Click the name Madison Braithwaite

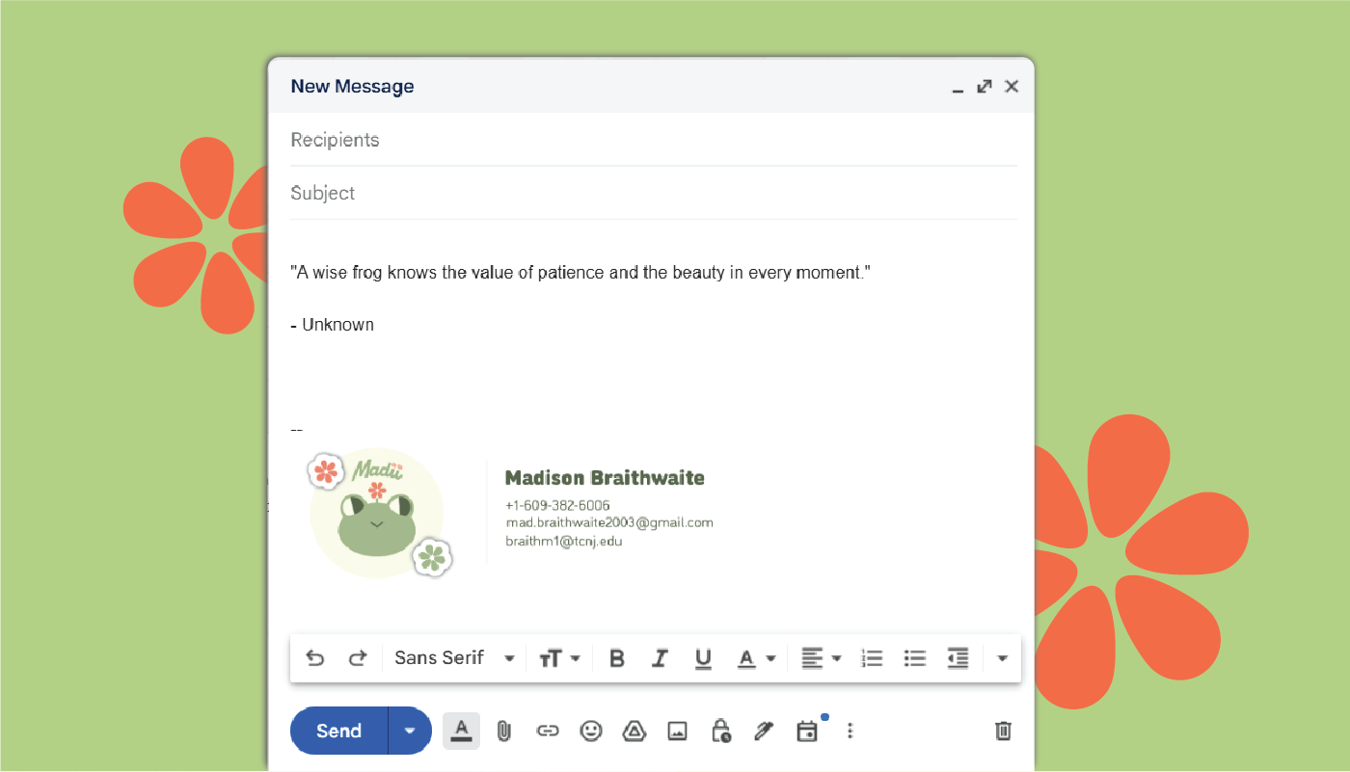[605, 478]
